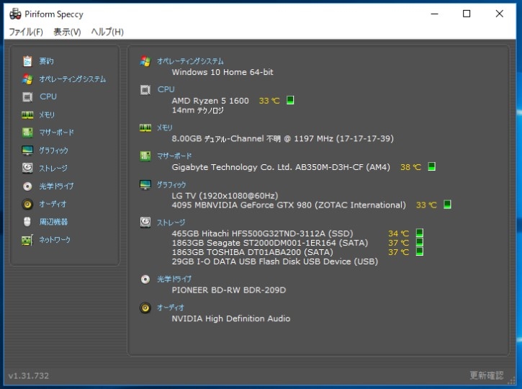The height and width of the screenshot is (389, 522).
Task: Click the Hitachi SSD temperature indicator
Action: (x=420, y=233)
